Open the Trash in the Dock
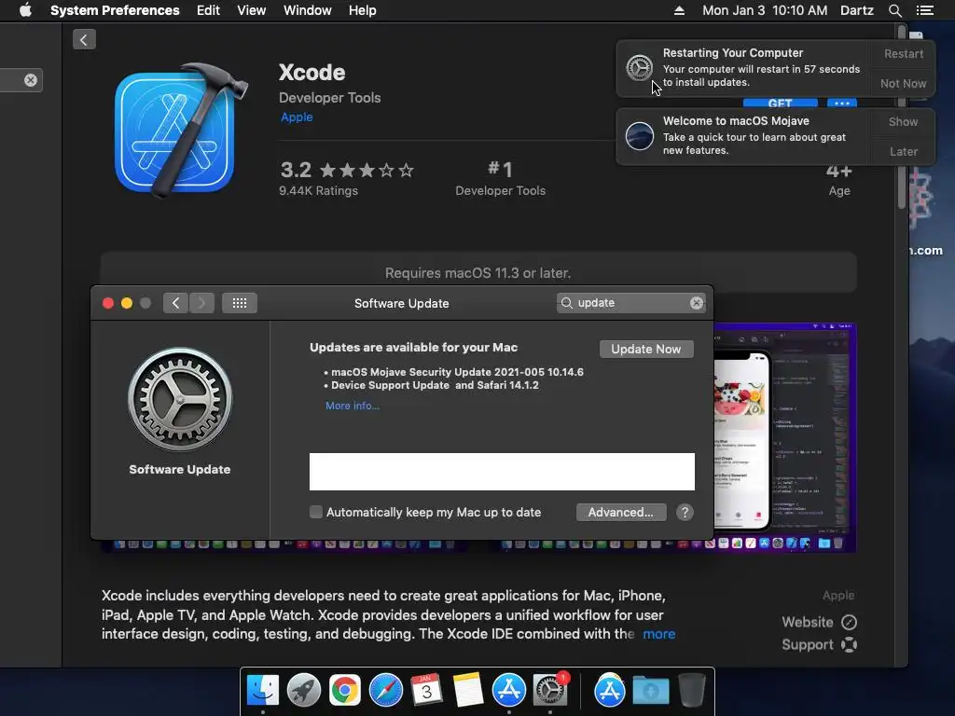This screenshot has width=955, height=716. (692, 691)
